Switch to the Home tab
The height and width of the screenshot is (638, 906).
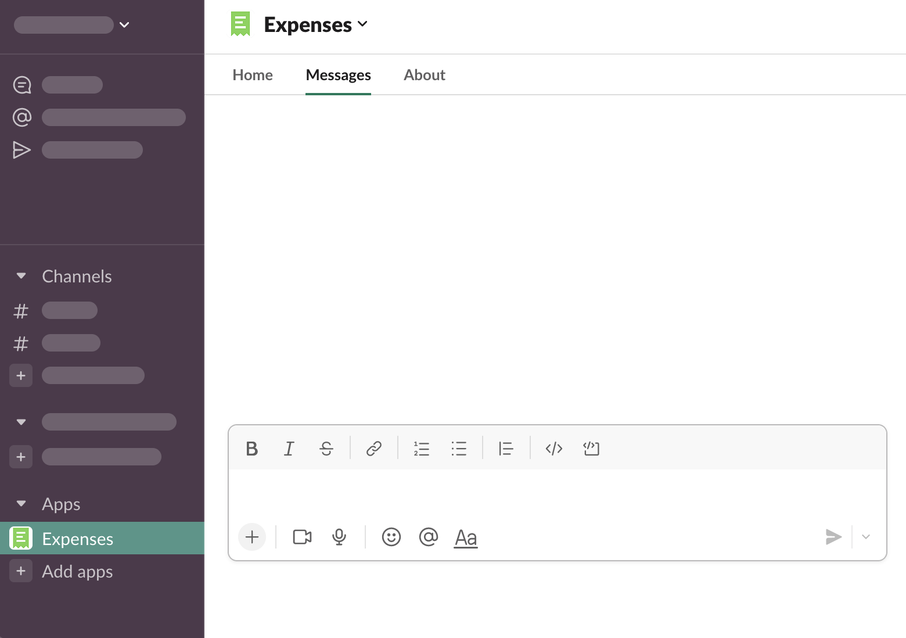tap(253, 75)
